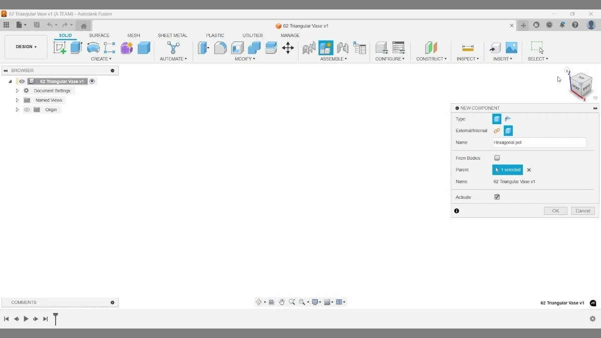Open the Create dropdown menu

click(x=101, y=59)
